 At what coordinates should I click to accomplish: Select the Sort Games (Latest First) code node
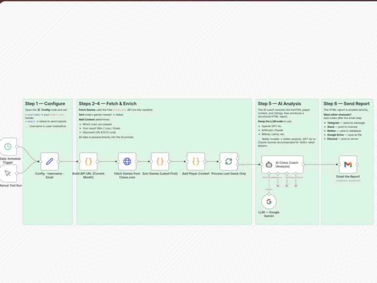pos(160,162)
